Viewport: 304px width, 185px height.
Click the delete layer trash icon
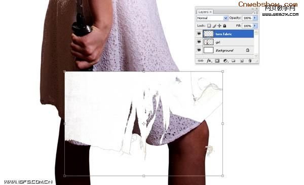pyautogui.click(x=250, y=61)
